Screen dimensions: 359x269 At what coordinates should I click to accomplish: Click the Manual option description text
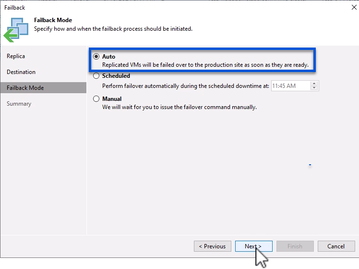pos(179,107)
